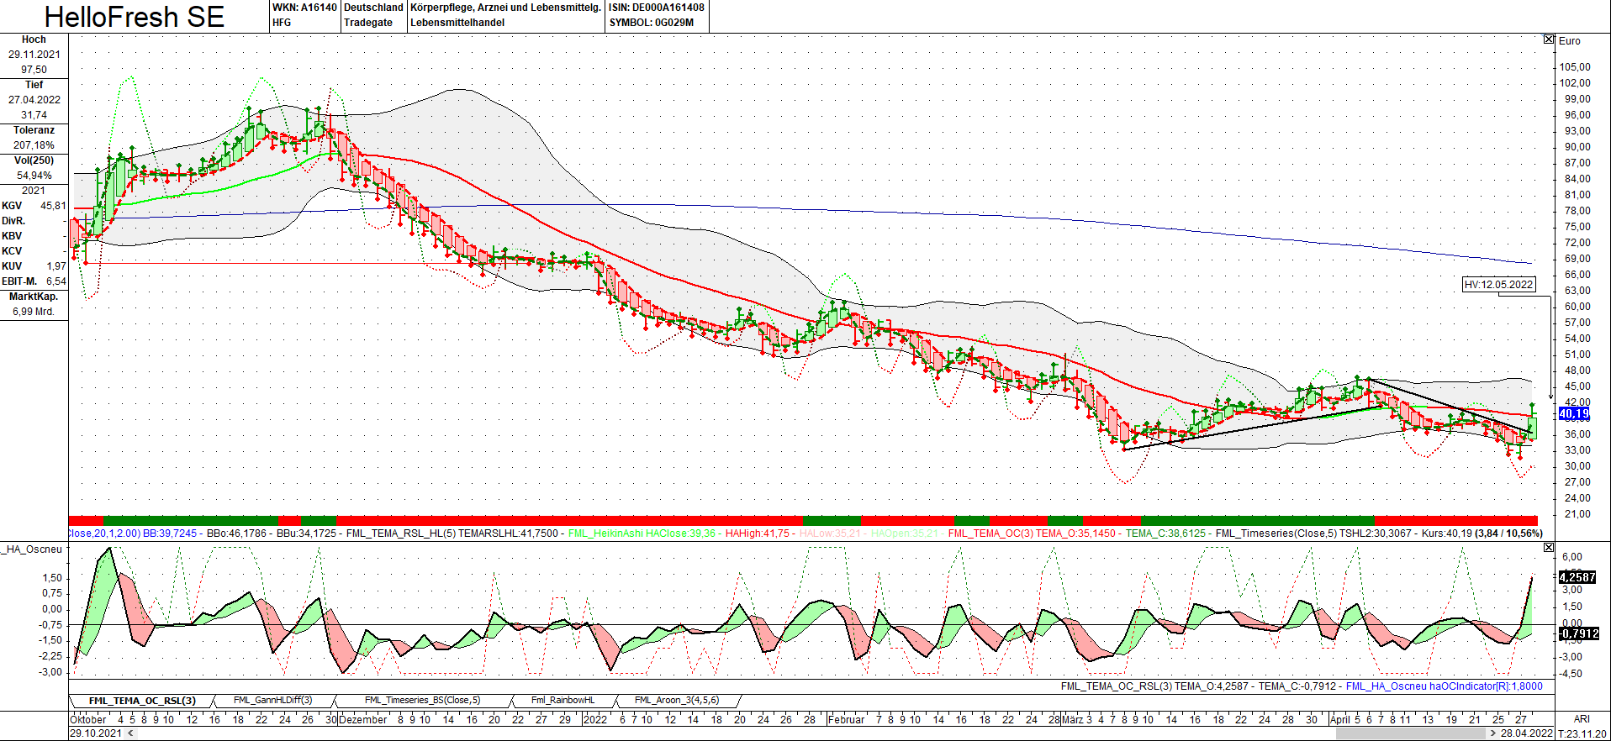Close the main price chart panel
This screenshot has width=1611, height=741.
point(1549,39)
